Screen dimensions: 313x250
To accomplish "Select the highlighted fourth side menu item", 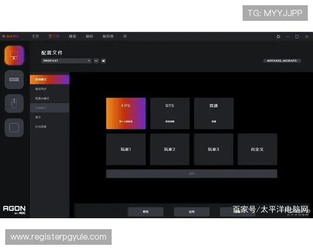I will click(50, 108).
